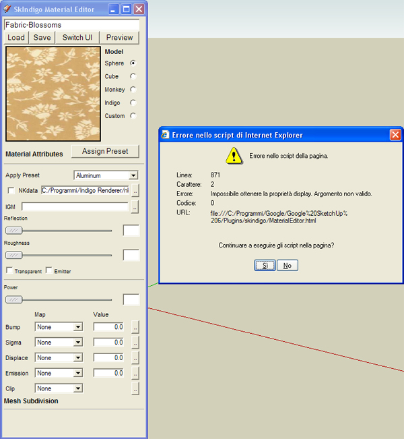Click Sì to continue running scripts
Image resolution: width=404 pixels, height=439 pixels.
pos(265,266)
